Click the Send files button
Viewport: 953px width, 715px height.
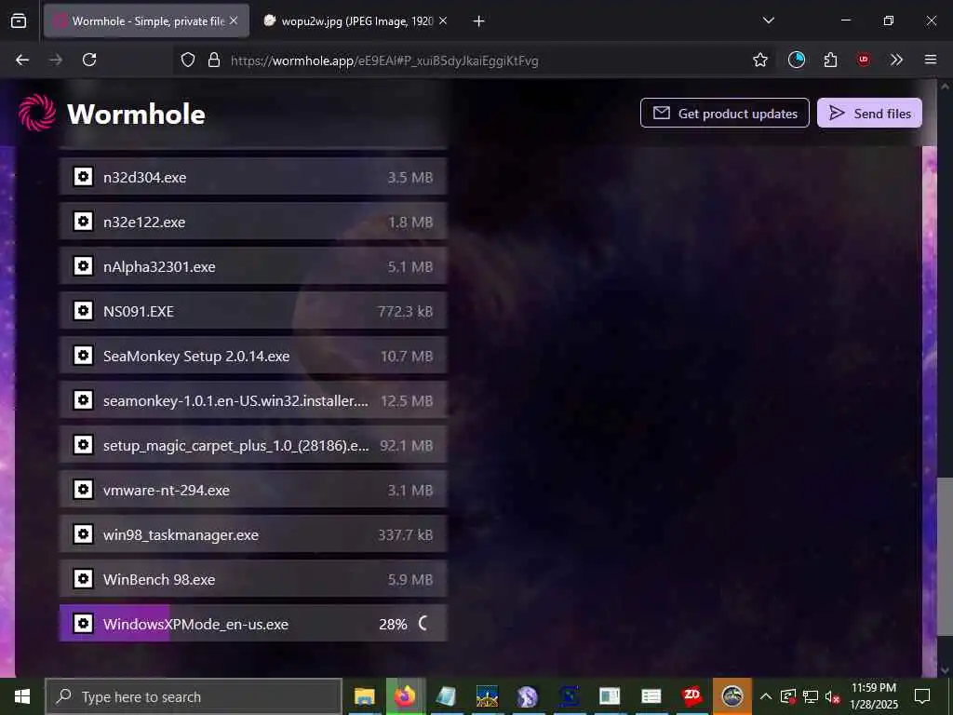tap(869, 113)
